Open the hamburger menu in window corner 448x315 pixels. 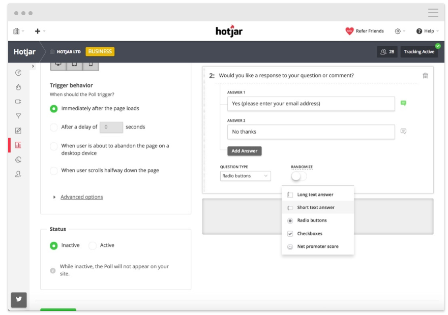[433, 13]
